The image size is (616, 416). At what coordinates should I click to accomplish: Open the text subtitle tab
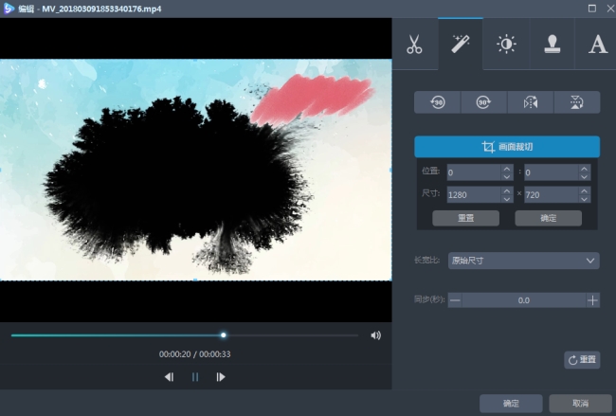coord(597,45)
